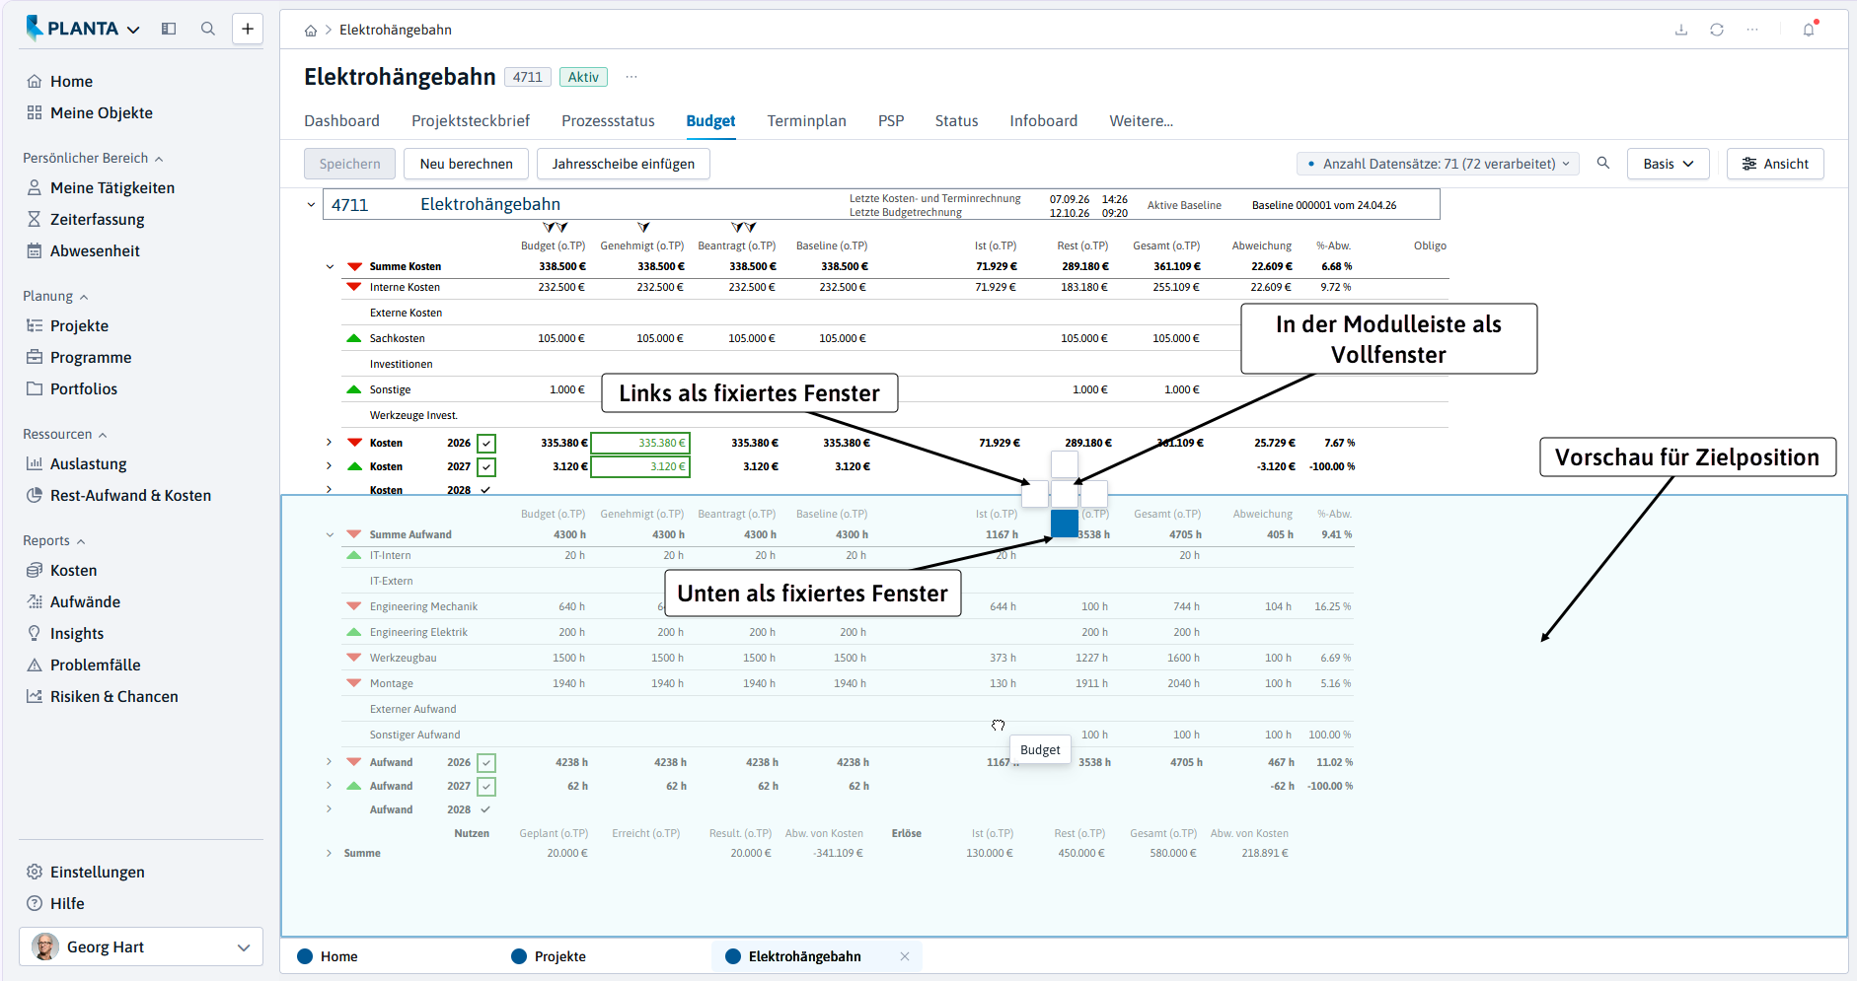The image size is (1857, 981).
Task: Open top-right more options ellipsis
Action: [1752, 30]
